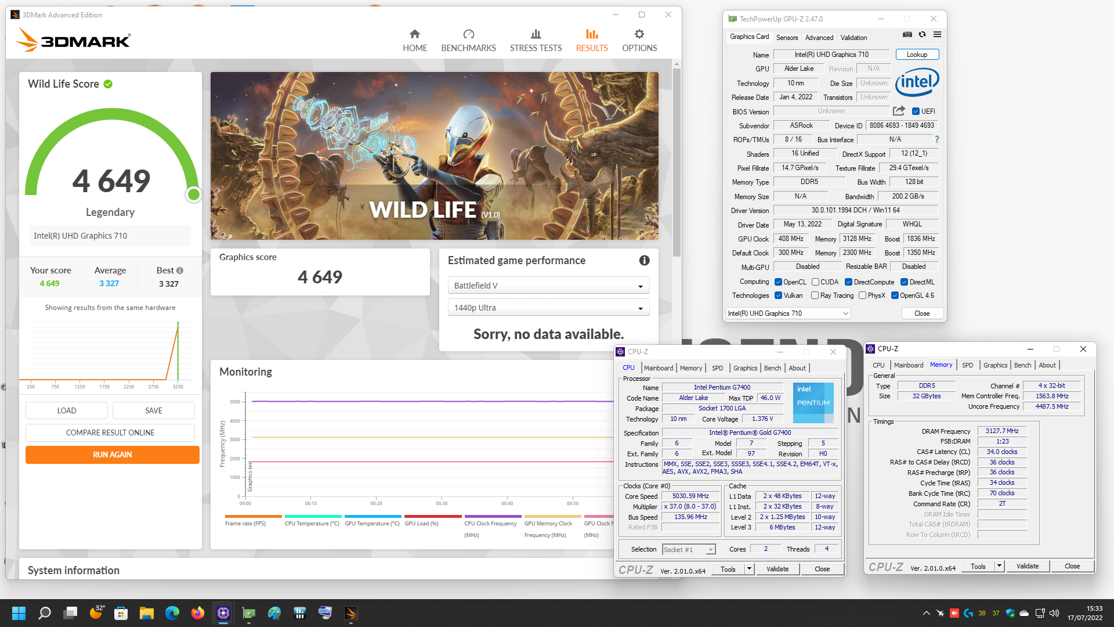Open the RESULTS section in 3DMark
The width and height of the screenshot is (1114, 627).
point(592,41)
